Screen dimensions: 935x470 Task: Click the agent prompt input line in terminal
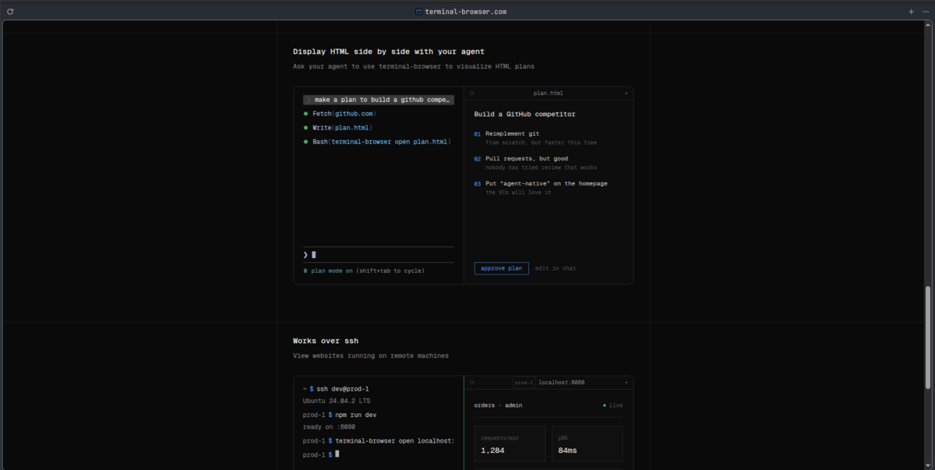(379, 255)
